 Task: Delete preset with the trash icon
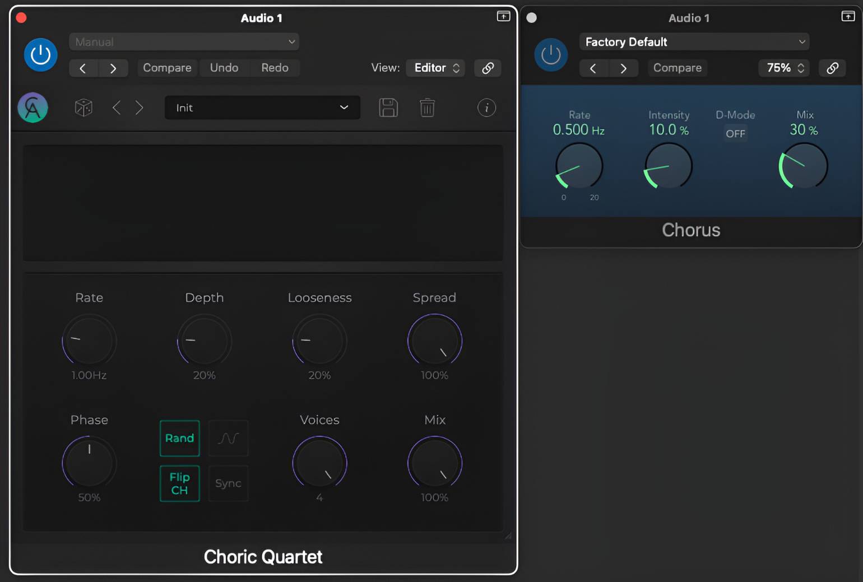point(427,108)
